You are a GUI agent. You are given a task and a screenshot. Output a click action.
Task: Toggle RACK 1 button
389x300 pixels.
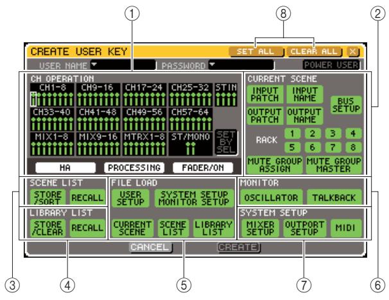click(293, 133)
